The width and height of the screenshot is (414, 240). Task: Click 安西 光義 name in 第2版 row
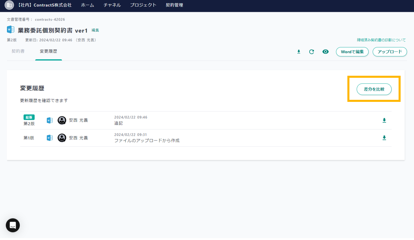pyautogui.click(x=78, y=120)
